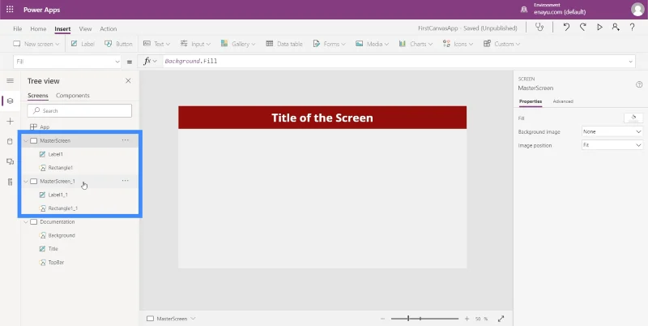Close the Tree view panel
Viewport: 648px width, 326px height.
point(128,80)
